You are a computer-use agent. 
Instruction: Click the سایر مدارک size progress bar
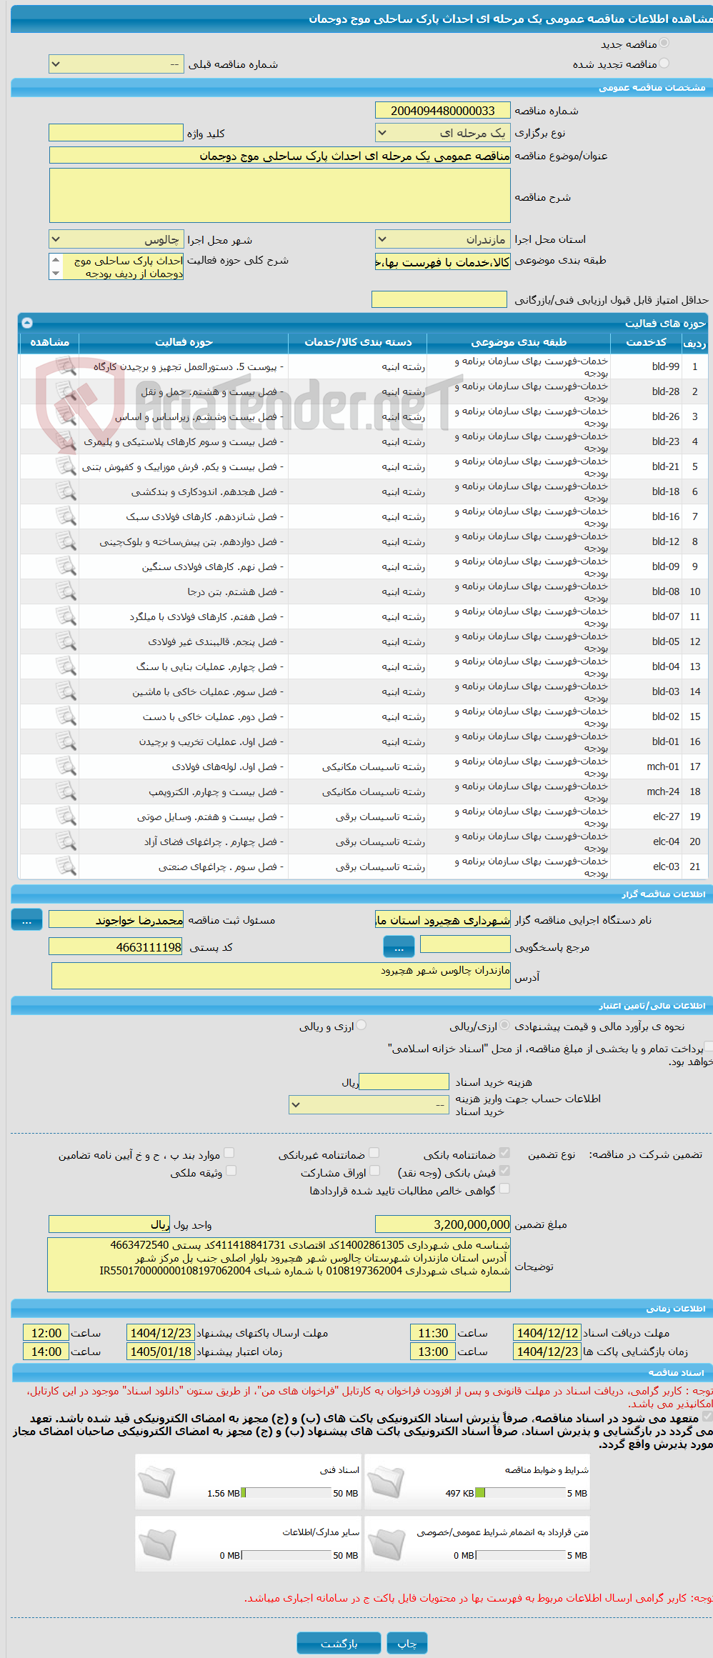[x=286, y=1555]
